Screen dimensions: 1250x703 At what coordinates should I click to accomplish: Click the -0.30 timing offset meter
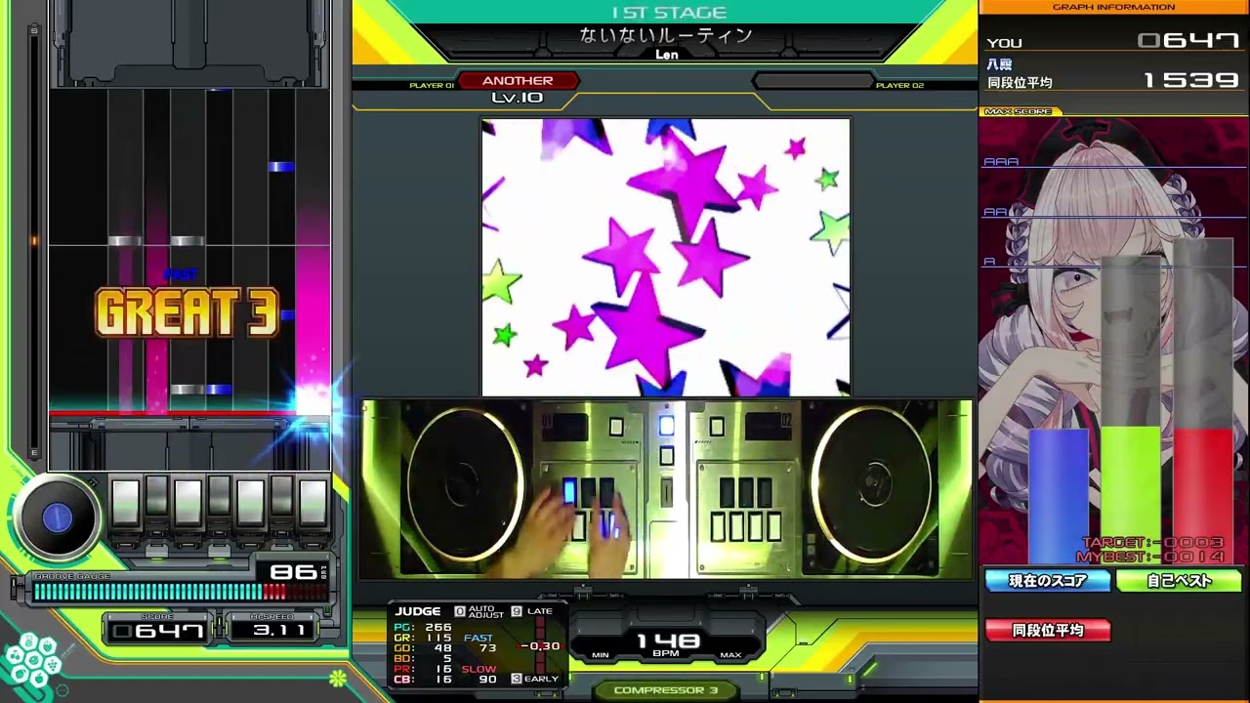[x=540, y=645]
